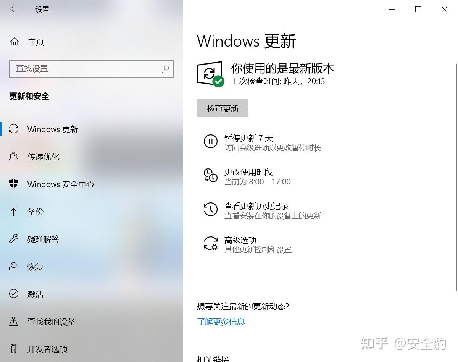
Task: Click the 查找我的设备 person-locator icon
Action: 14,321
